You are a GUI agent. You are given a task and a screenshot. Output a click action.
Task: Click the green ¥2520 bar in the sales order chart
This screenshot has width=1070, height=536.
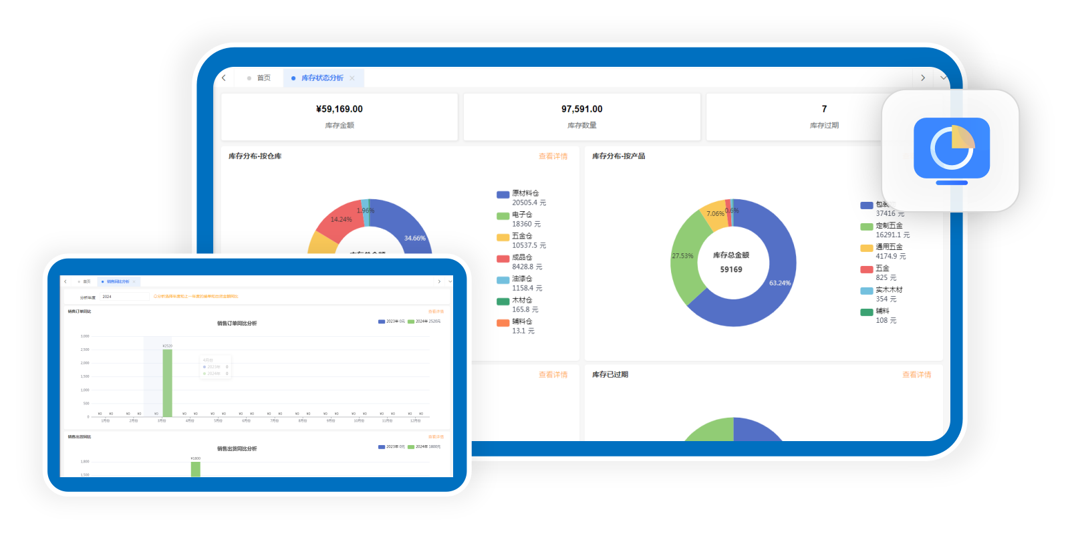(x=167, y=382)
